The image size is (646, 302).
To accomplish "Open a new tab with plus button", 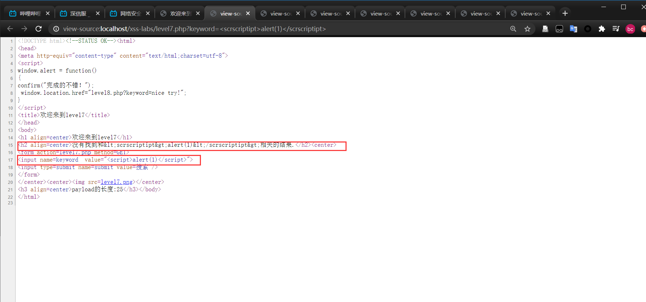I will point(565,13).
